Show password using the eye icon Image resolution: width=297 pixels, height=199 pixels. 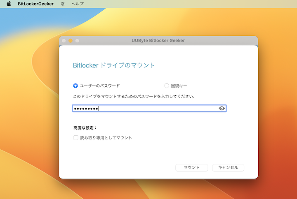pyautogui.click(x=222, y=109)
